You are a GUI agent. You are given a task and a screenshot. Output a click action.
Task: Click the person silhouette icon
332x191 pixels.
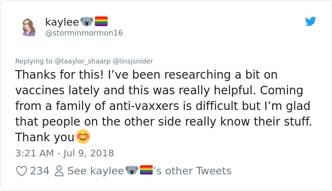[59, 171]
